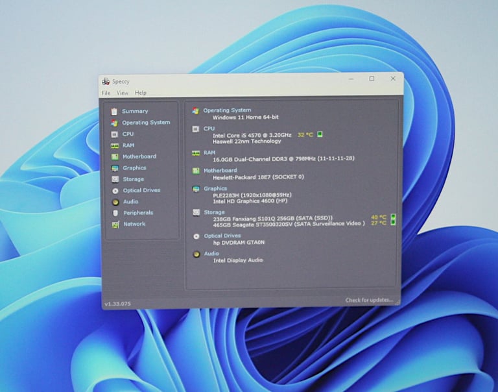The width and height of the screenshot is (498, 392).
Task: Click the monitor icon beside Graphics heading
Action: (x=196, y=189)
